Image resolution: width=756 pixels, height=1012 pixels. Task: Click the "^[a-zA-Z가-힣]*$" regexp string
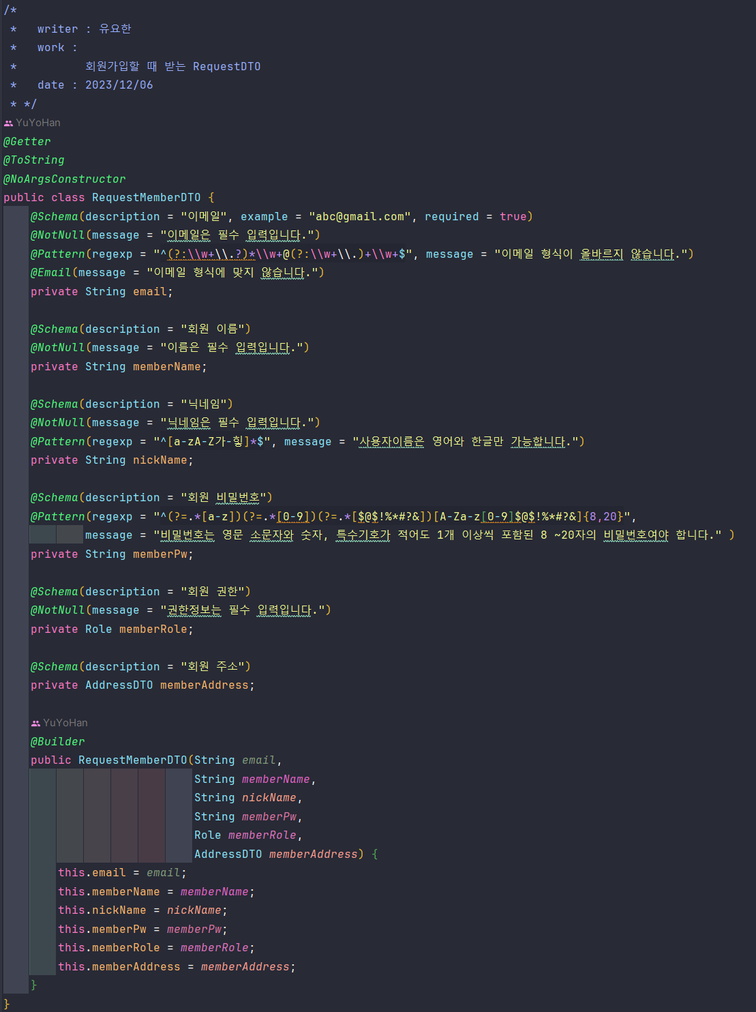click(212, 441)
